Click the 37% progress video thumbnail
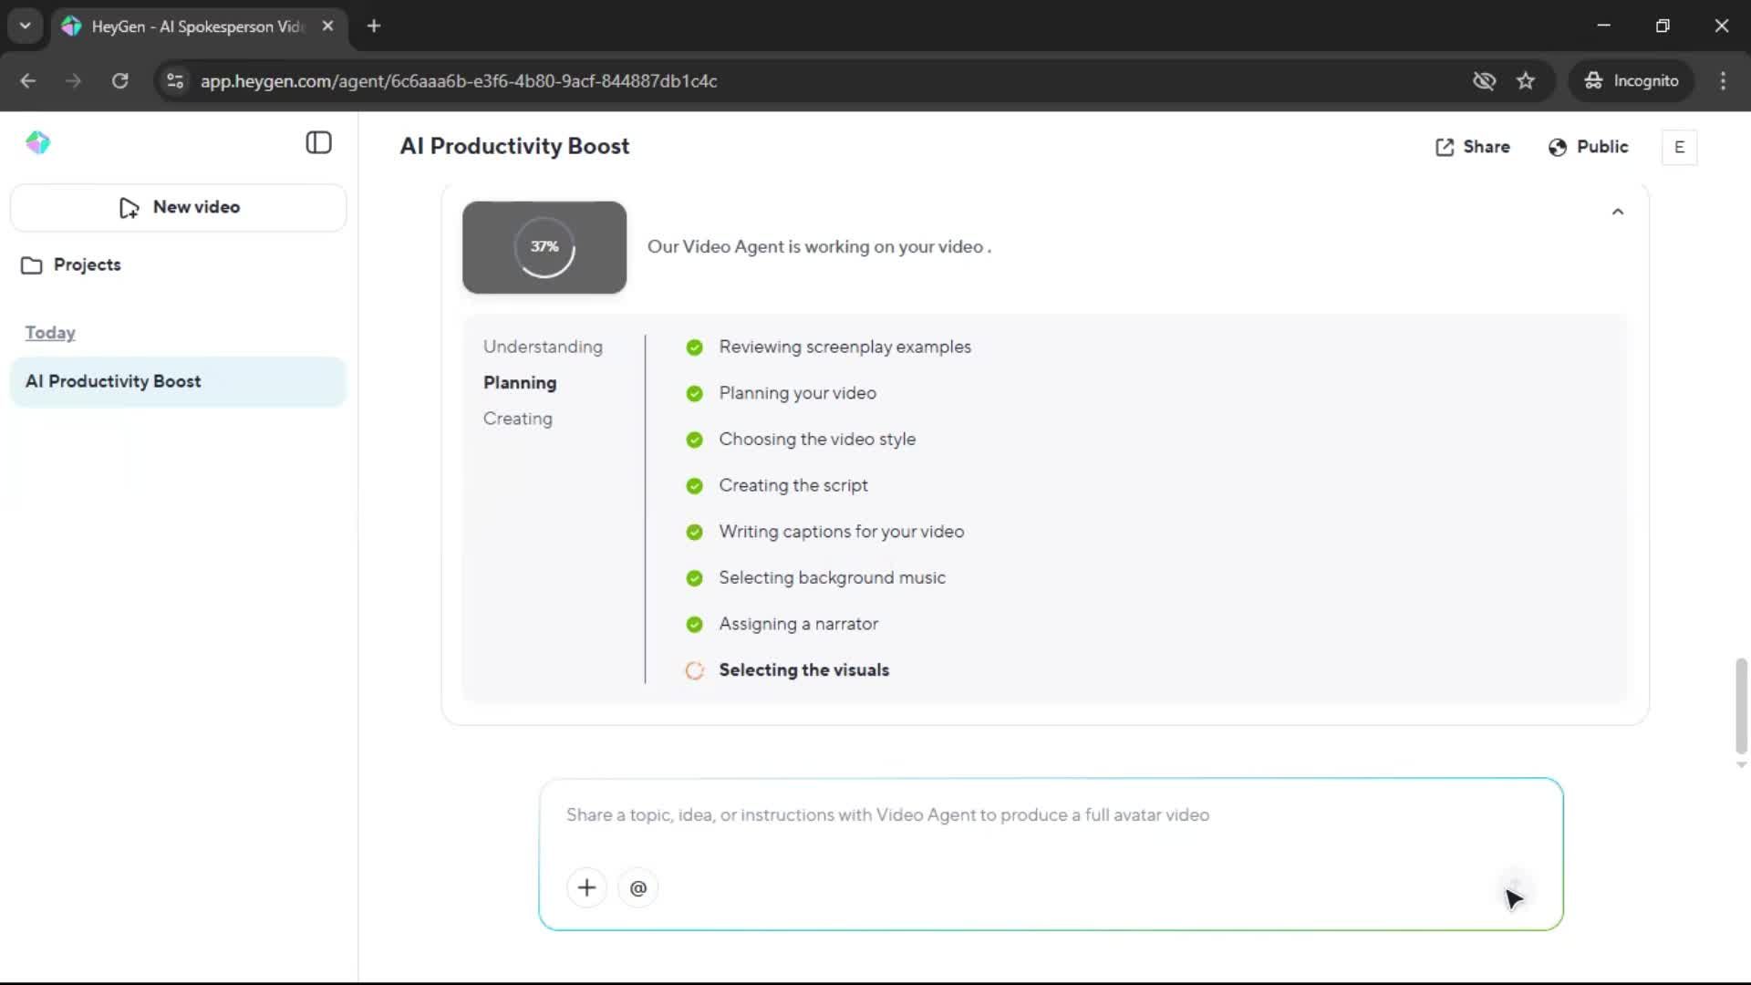 [x=544, y=247]
